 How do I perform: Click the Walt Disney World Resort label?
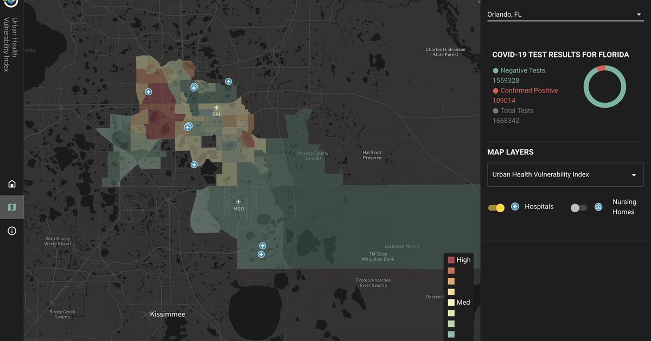(59, 241)
